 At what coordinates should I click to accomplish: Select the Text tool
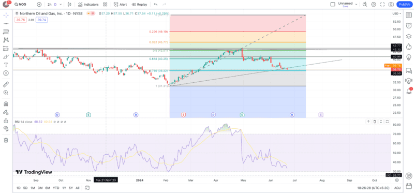6,65
